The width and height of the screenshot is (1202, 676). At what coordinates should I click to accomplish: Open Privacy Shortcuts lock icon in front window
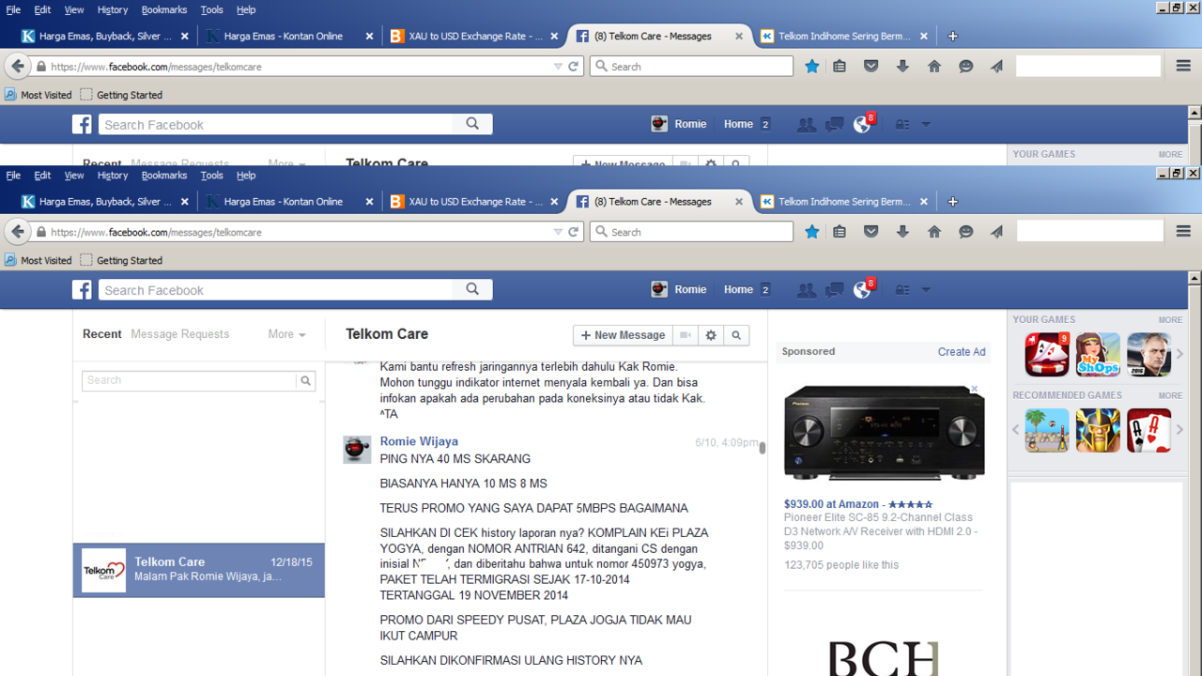(x=902, y=290)
